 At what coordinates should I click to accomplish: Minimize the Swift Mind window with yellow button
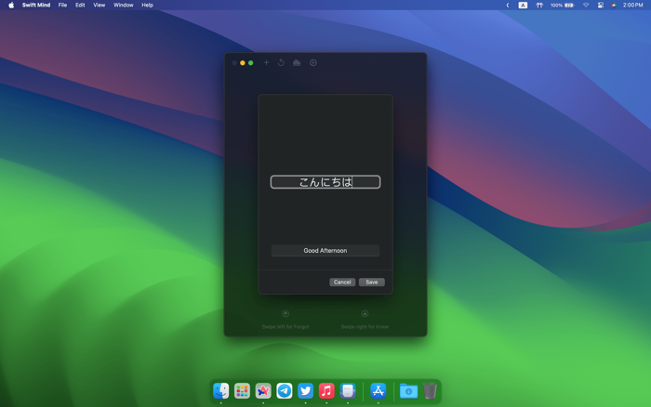pos(243,63)
